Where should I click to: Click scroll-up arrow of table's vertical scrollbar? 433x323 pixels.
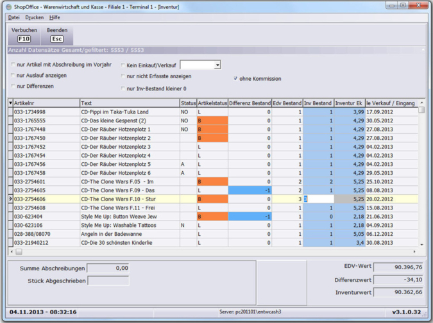(421, 103)
